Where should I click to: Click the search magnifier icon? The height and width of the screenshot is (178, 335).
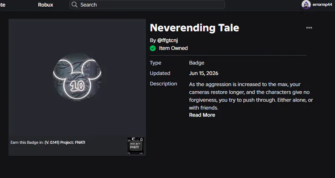74,5
